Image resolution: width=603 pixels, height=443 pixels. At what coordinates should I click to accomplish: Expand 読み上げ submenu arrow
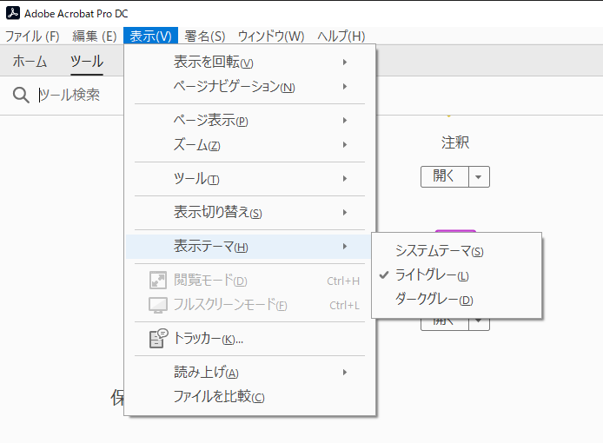(345, 373)
